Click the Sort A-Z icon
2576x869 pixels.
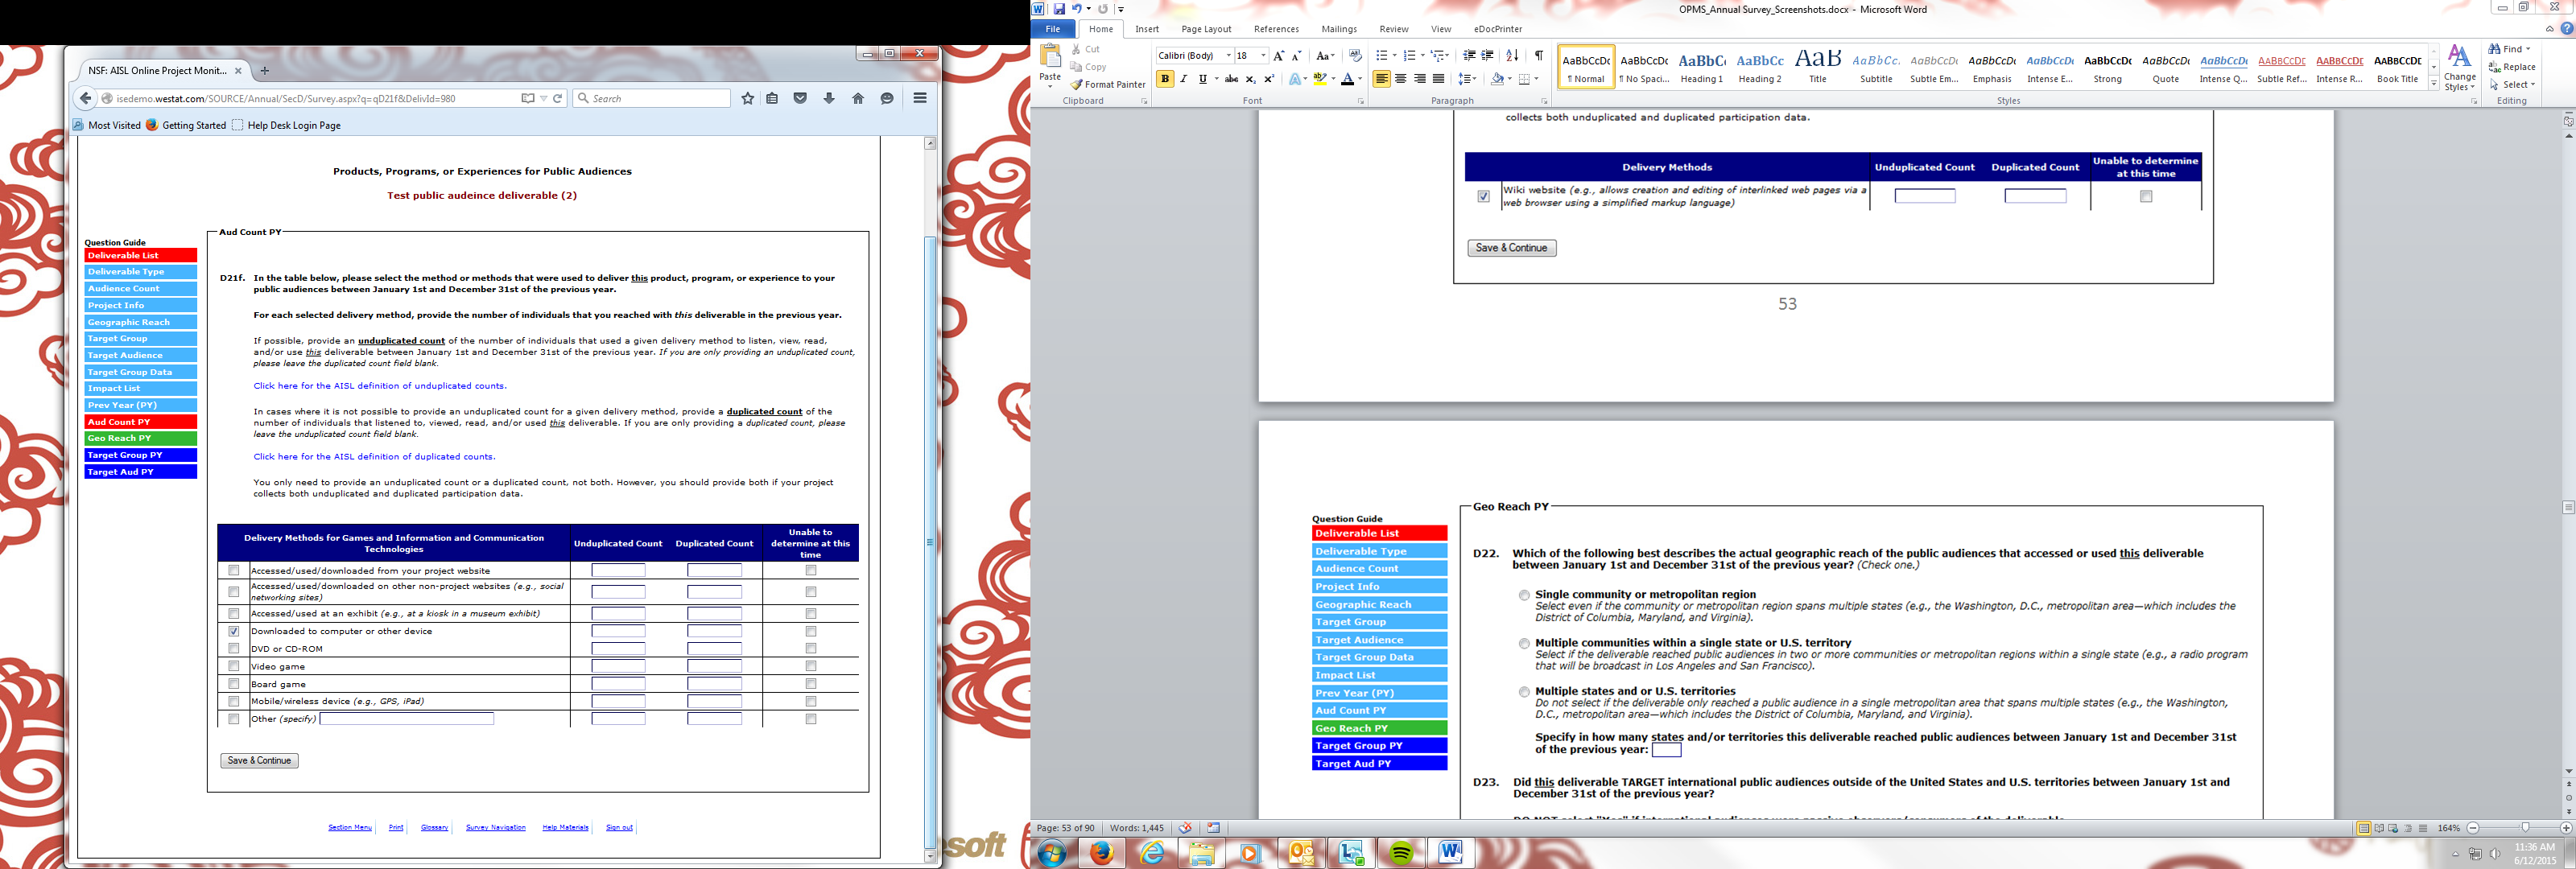(1512, 56)
